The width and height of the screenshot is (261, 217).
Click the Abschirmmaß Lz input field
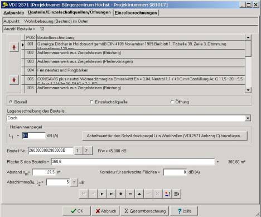pos(58,182)
